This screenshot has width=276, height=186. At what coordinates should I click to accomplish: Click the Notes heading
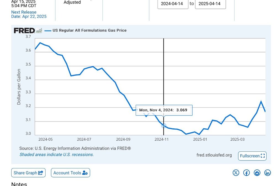coord(19,184)
